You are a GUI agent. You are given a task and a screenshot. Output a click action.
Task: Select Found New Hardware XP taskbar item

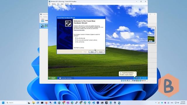click(66, 78)
